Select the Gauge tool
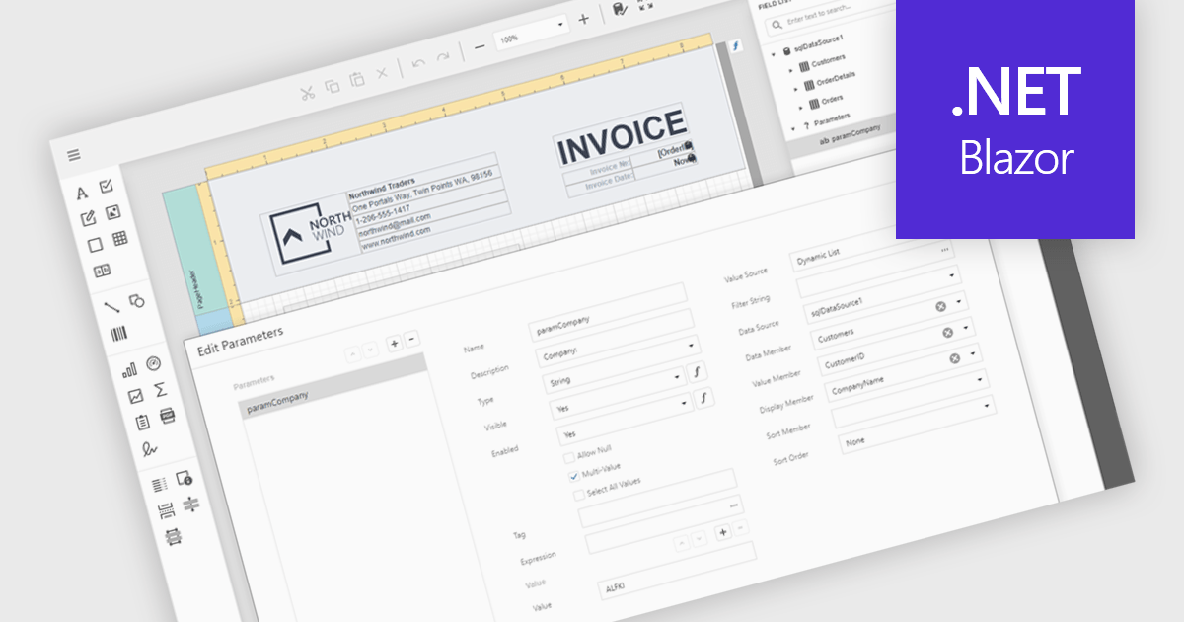This screenshot has height=622, width=1184. tap(153, 364)
